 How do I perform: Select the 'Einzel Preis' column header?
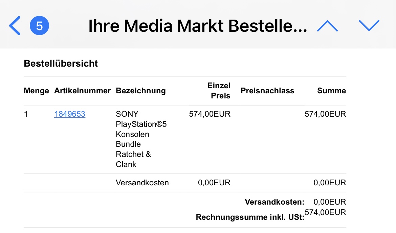[219, 91]
